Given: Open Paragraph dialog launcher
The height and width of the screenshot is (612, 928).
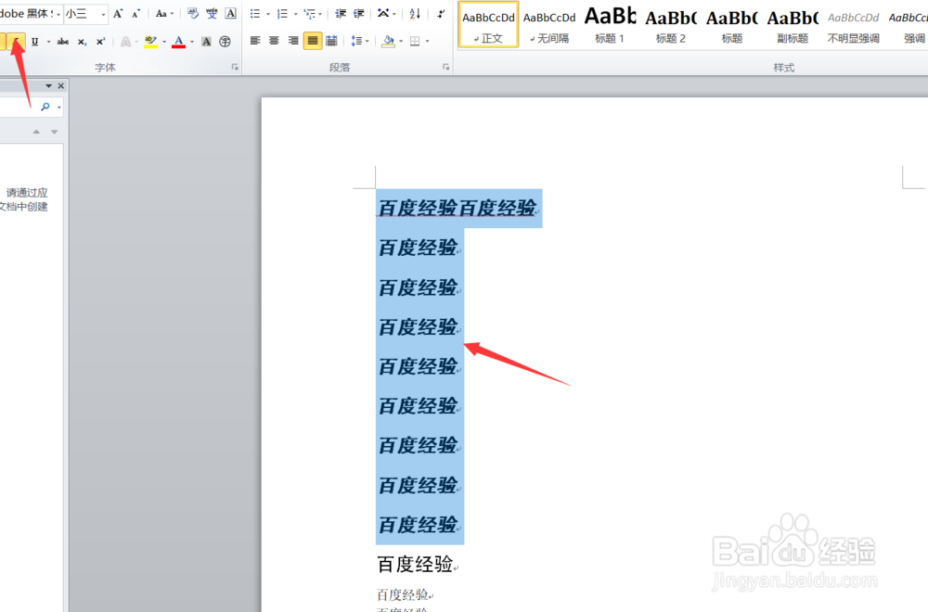Looking at the screenshot, I should coord(445,68).
